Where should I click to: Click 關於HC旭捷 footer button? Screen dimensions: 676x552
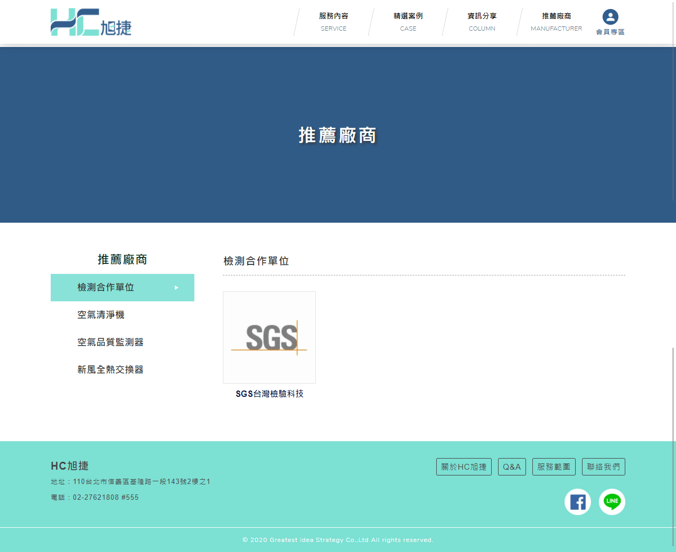click(464, 467)
